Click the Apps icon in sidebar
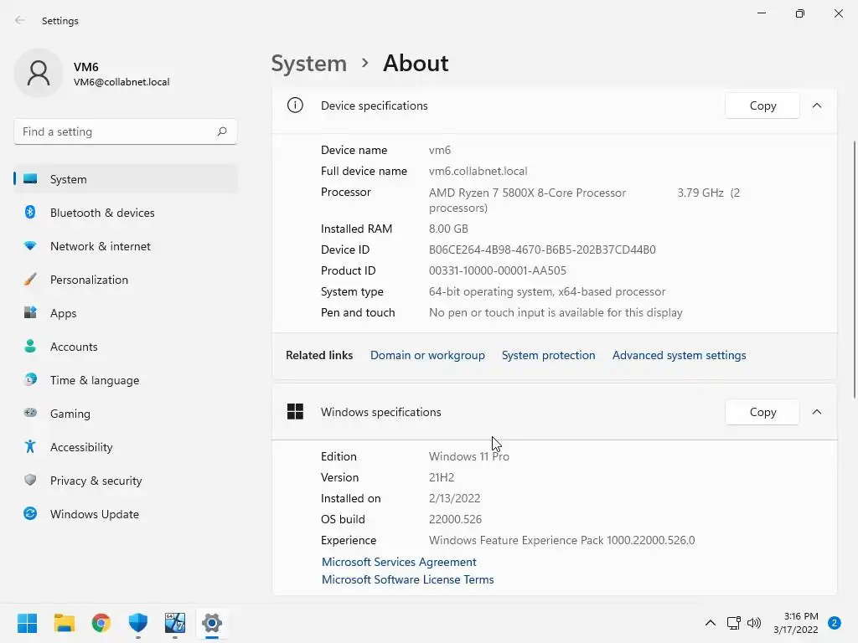 point(30,313)
